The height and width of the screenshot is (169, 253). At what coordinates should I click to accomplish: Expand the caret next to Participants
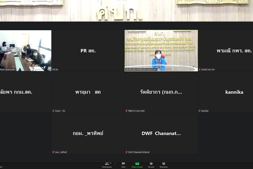tap(115, 164)
